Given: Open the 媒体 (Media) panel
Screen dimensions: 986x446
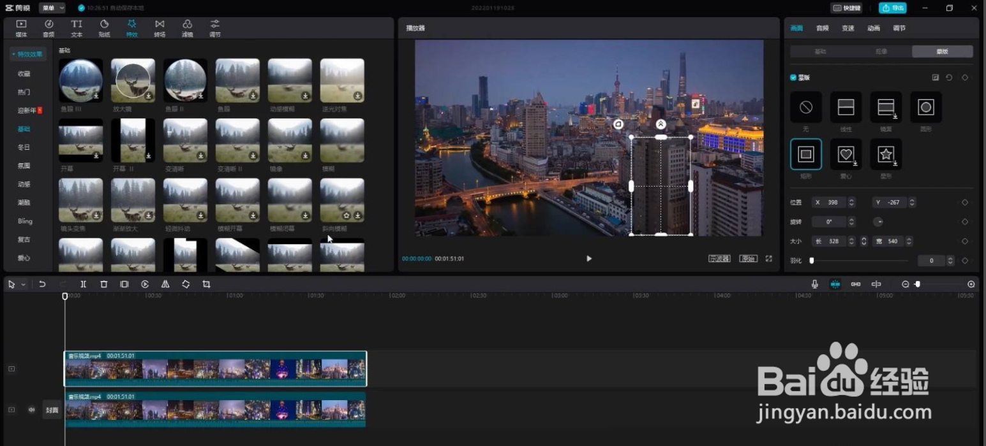Looking at the screenshot, I should coord(21,28).
